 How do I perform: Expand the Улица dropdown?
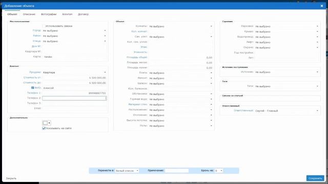[x=75, y=41]
